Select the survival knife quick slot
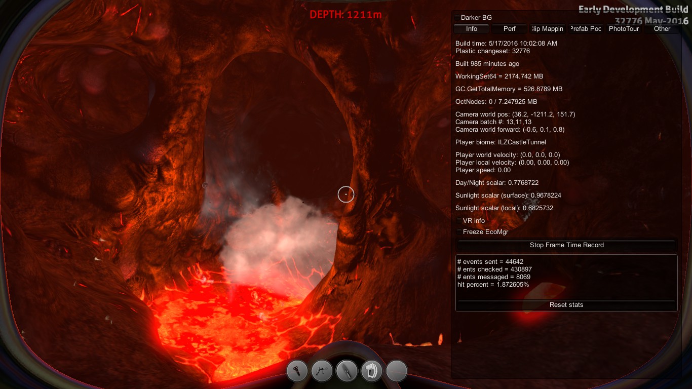Image resolution: width=692 pixels, height=389 pixels. coord(347,371)
